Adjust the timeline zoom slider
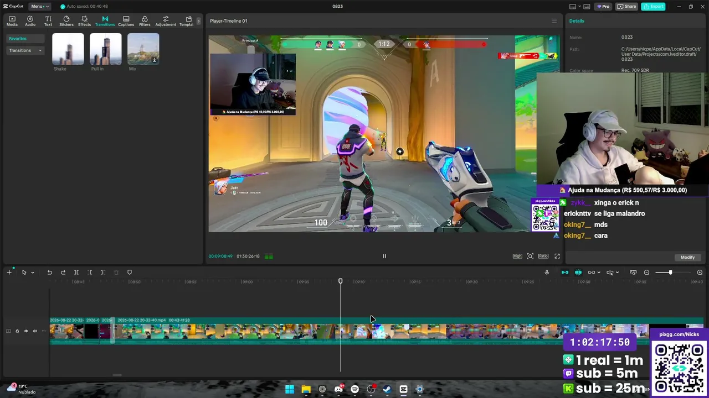 coord(670,272)
